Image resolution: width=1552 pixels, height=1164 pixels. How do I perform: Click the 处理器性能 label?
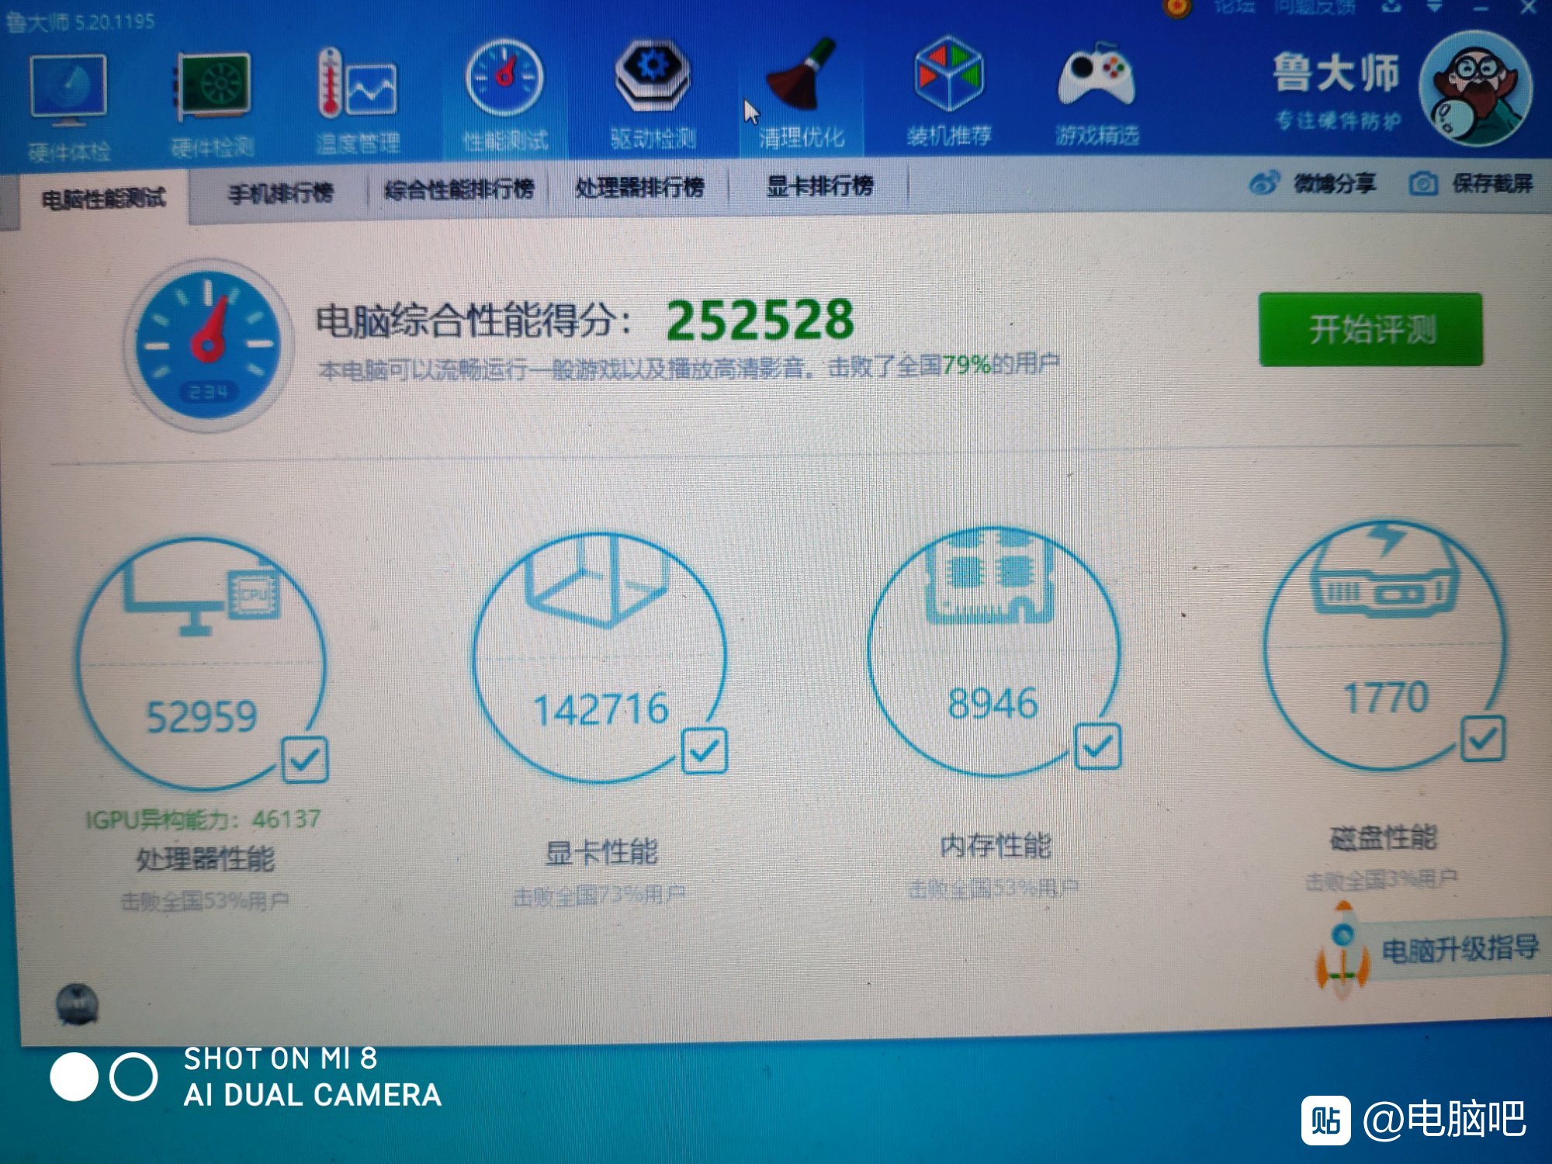click(x=206, y=859)
